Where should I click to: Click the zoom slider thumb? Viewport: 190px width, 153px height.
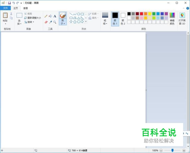tap(172, 150)
